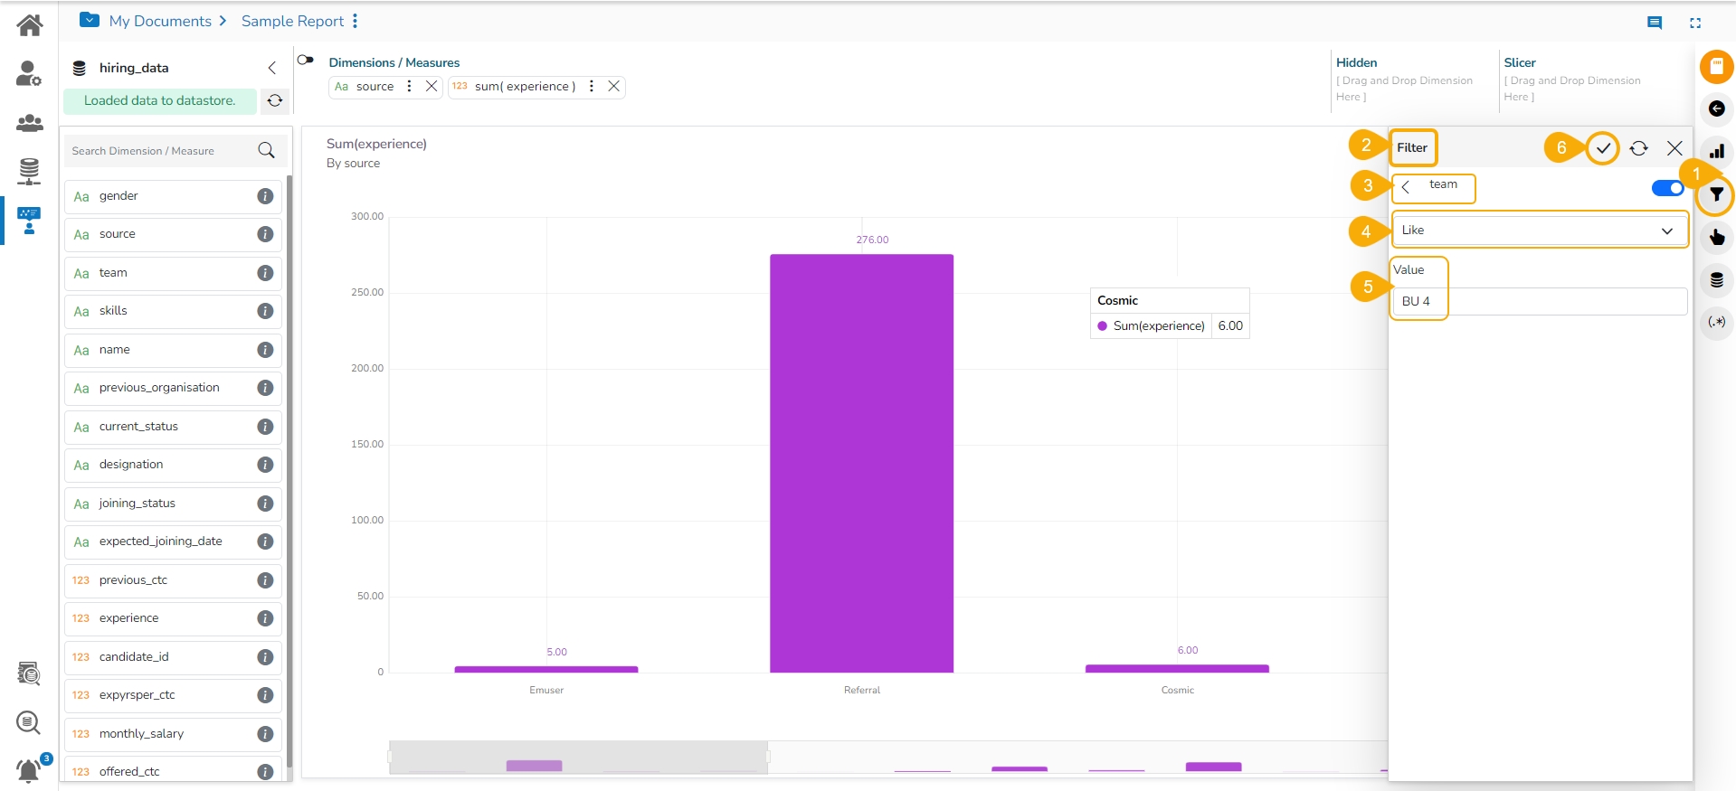The height and width of the screenshot is (791, 1736).
Task: Click the Value input field containing BU 4
Action: 1539,301
